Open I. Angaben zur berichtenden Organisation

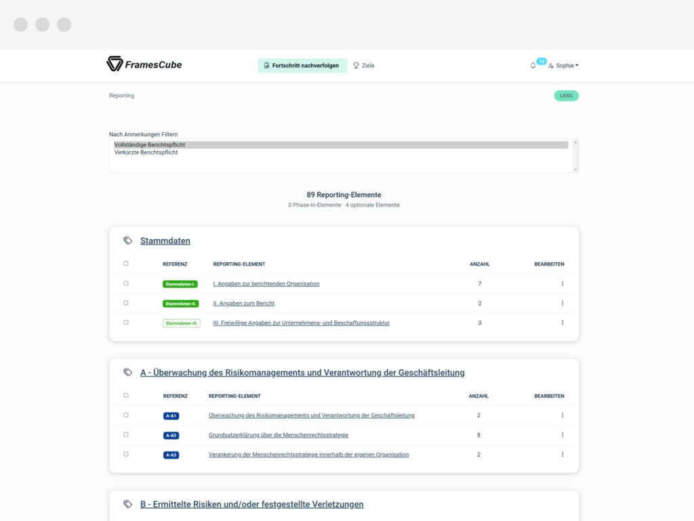coord(266,283)
